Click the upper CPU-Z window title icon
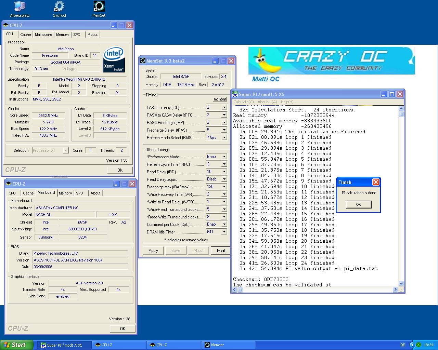The width and height of the screenshot is (438, 350). tap(6, 25)
